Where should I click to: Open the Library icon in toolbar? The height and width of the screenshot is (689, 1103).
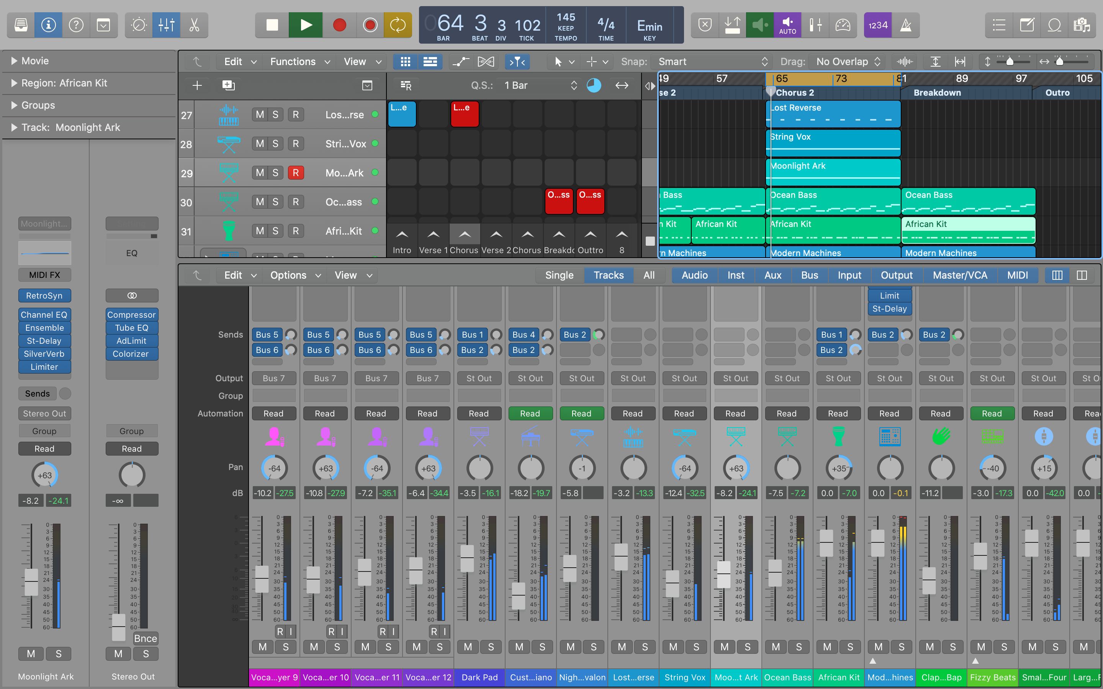click(x=21, y=25)
